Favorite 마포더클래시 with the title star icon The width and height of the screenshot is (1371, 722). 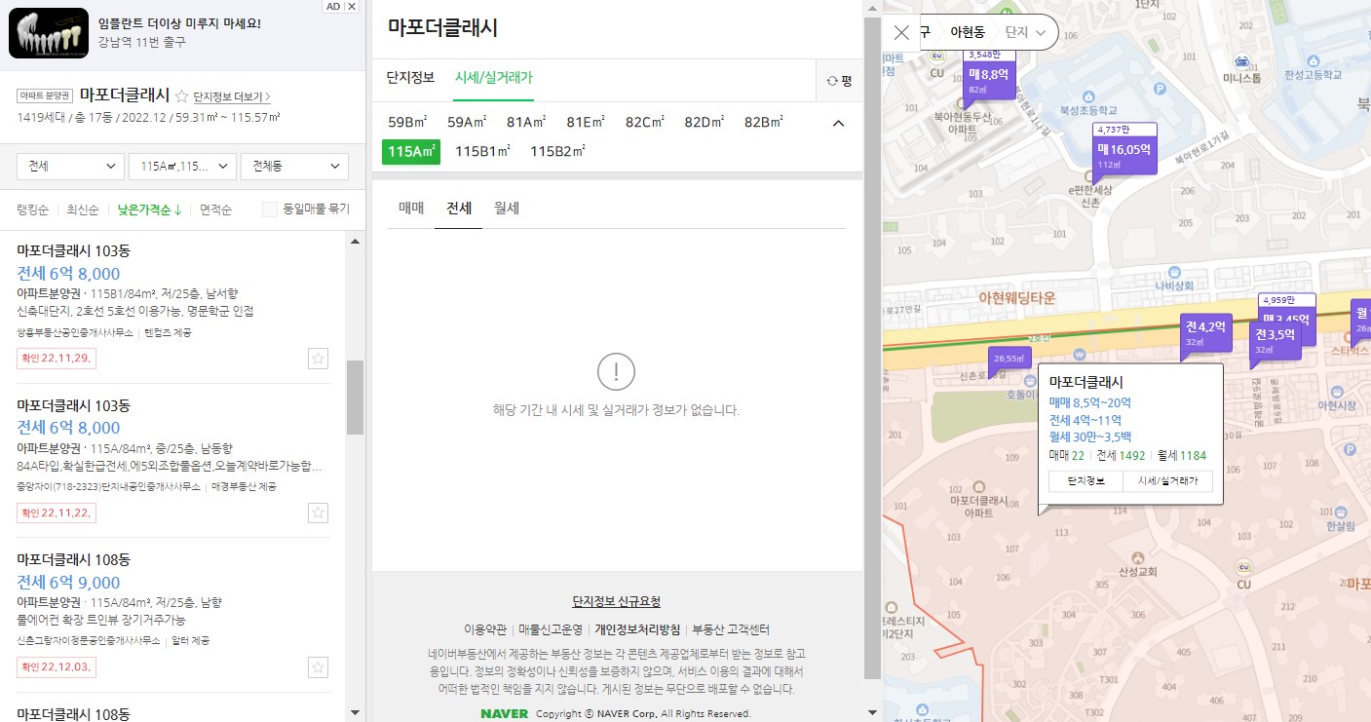pos(181,95)
